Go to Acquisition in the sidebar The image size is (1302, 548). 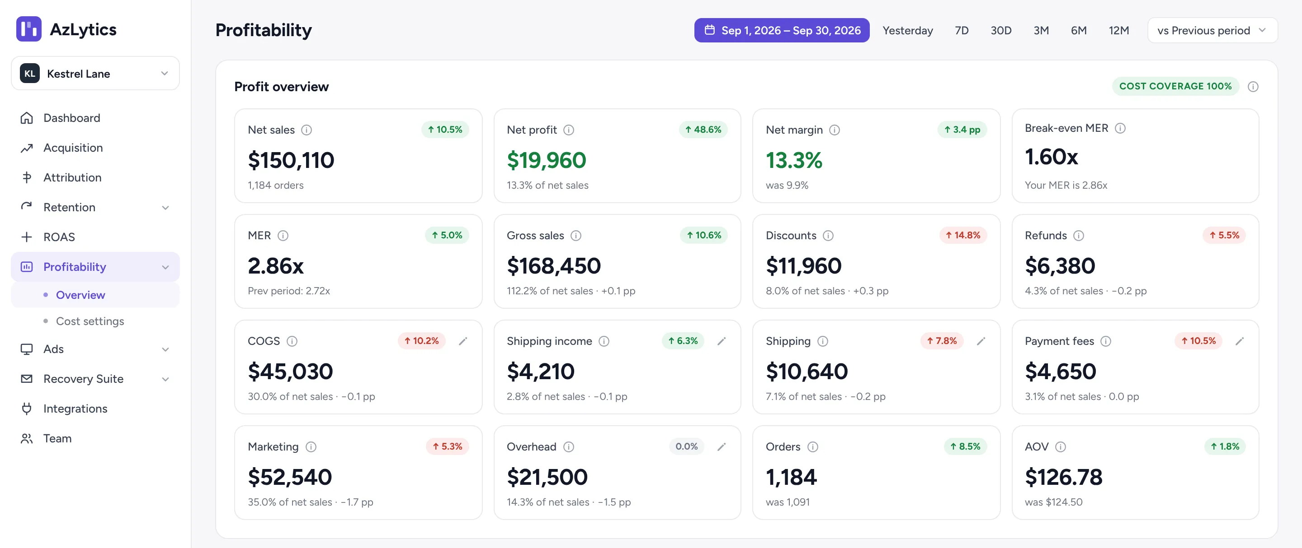[95, 147]
